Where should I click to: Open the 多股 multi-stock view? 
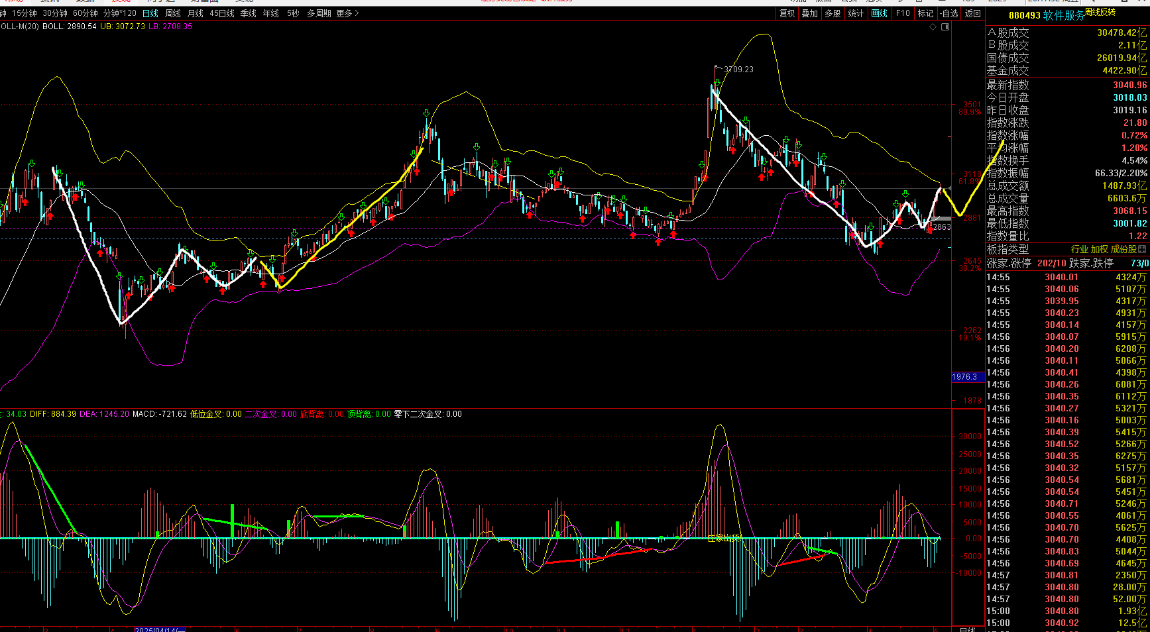tap(833, 13)
